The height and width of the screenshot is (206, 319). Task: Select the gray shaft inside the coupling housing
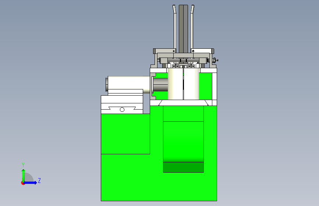coord(160,85)
